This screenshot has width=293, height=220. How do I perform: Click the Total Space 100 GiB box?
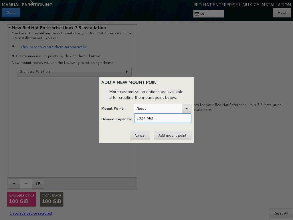[x=52, y=199]
